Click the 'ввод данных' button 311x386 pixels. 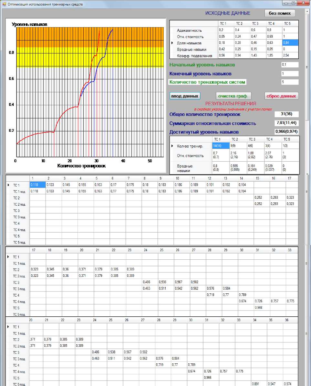[x=185, y=96]
